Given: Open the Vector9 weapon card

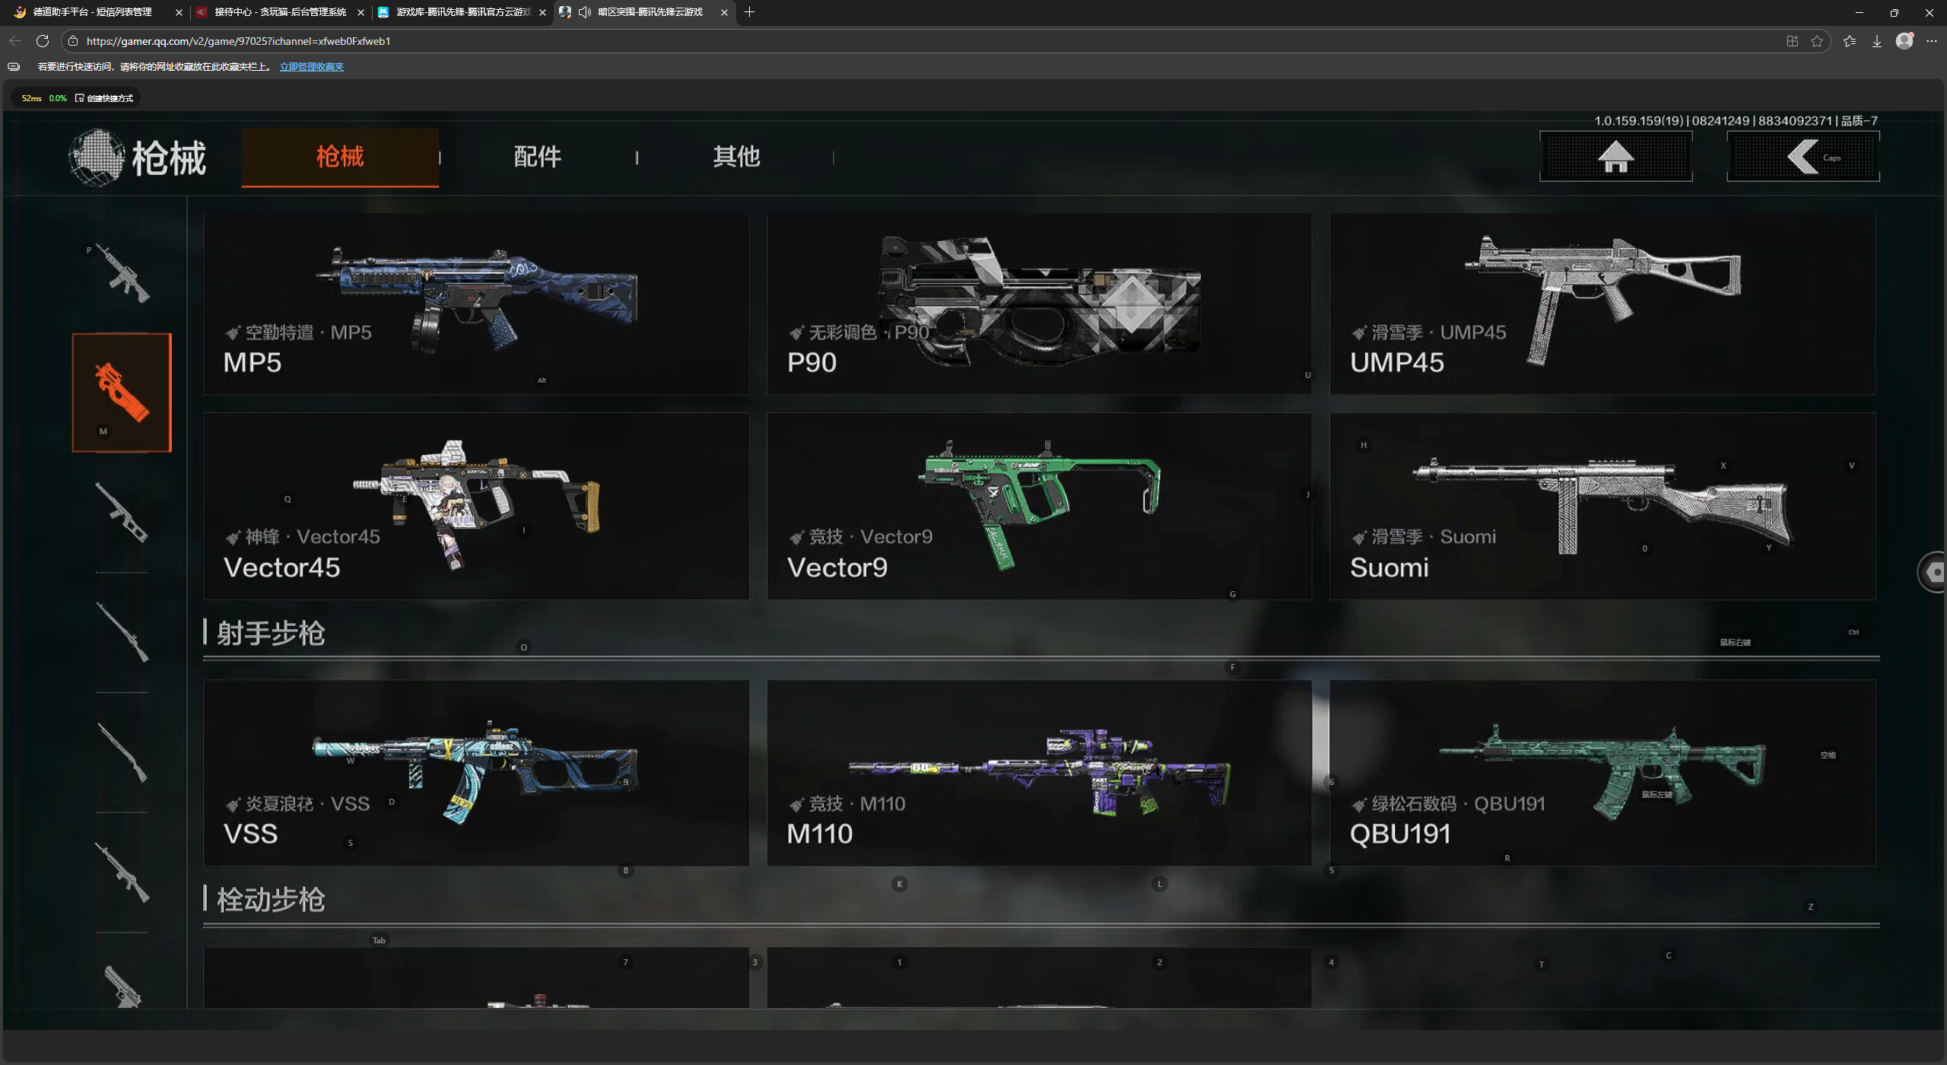Looking at the screenshot, I should (1039, 507).
